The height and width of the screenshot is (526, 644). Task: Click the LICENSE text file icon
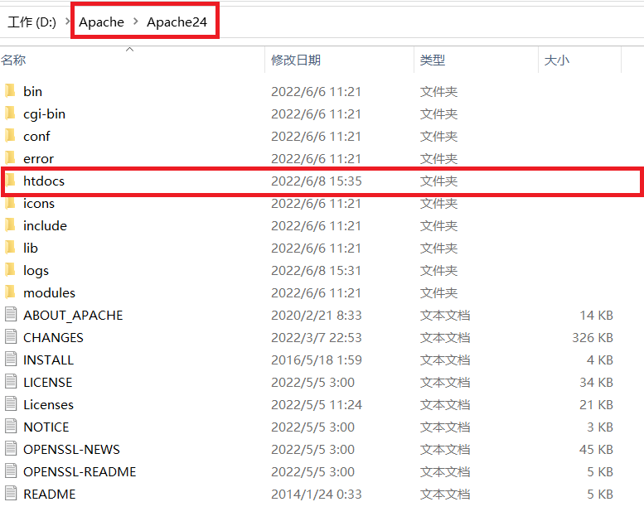[x=11, y=382]
